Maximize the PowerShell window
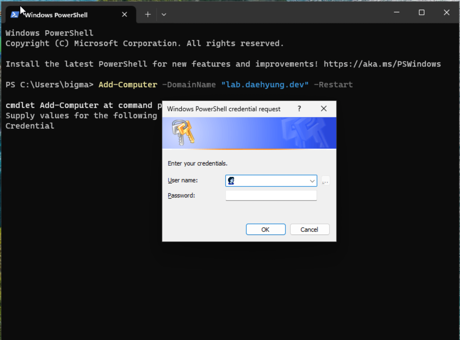Screen dimensions: 460x340 [421, 12]
